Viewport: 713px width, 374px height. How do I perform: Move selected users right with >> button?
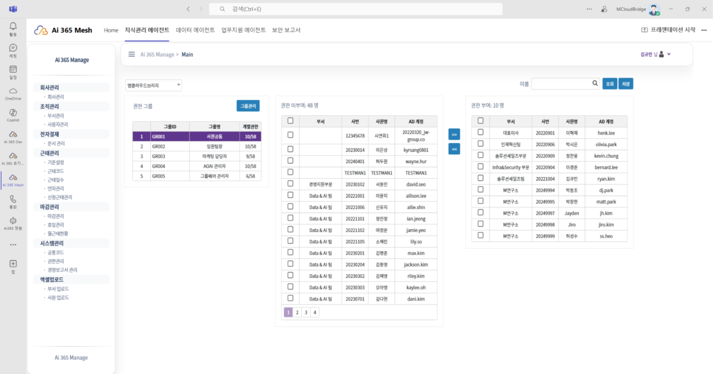455,135
